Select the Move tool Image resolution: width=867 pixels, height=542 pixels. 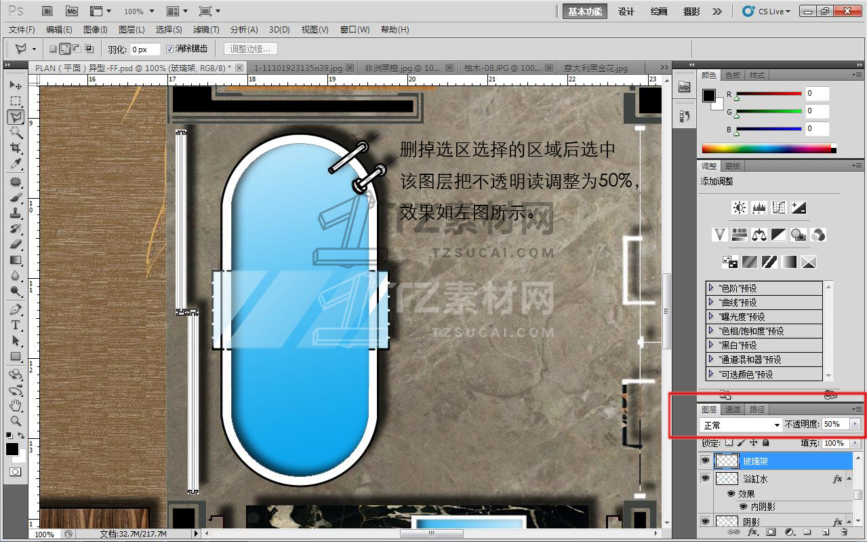16,85
